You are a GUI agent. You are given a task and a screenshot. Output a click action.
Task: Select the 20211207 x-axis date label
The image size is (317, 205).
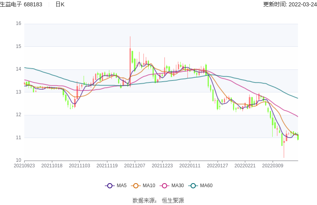tap(135, 166)
